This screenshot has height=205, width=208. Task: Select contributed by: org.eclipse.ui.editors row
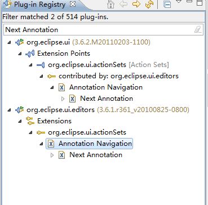pos(118,76)
